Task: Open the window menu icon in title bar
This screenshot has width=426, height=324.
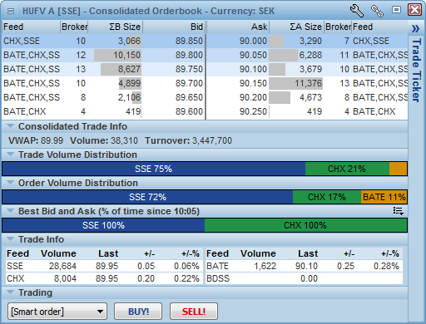Action: pos(11,11)
